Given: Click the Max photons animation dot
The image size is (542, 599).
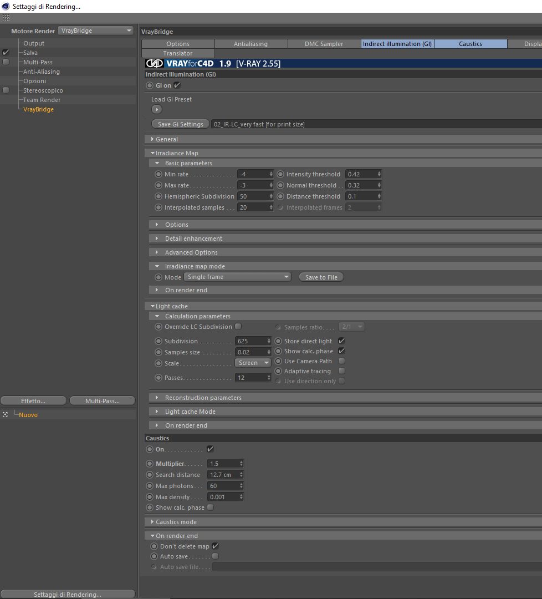Looking at the screenshot, I should click(x=150, y=486).
